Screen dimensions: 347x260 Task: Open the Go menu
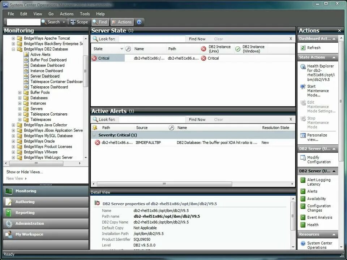coord(51,14)
